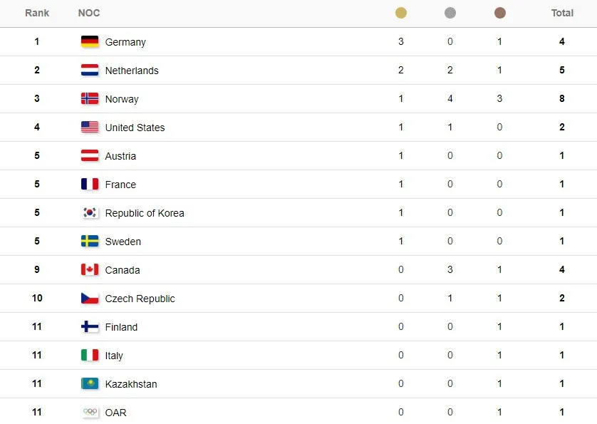This screenshot has height=424, width=597.
Task: Click the OAR Olympic rings flag
Action: 90,412
